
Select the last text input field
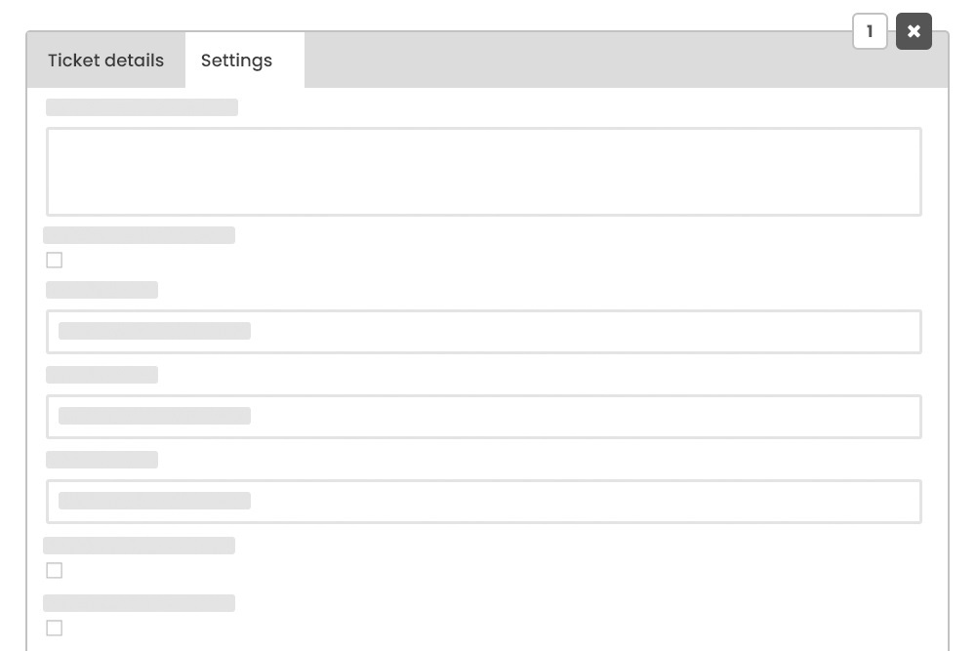(x=484, y=501)
